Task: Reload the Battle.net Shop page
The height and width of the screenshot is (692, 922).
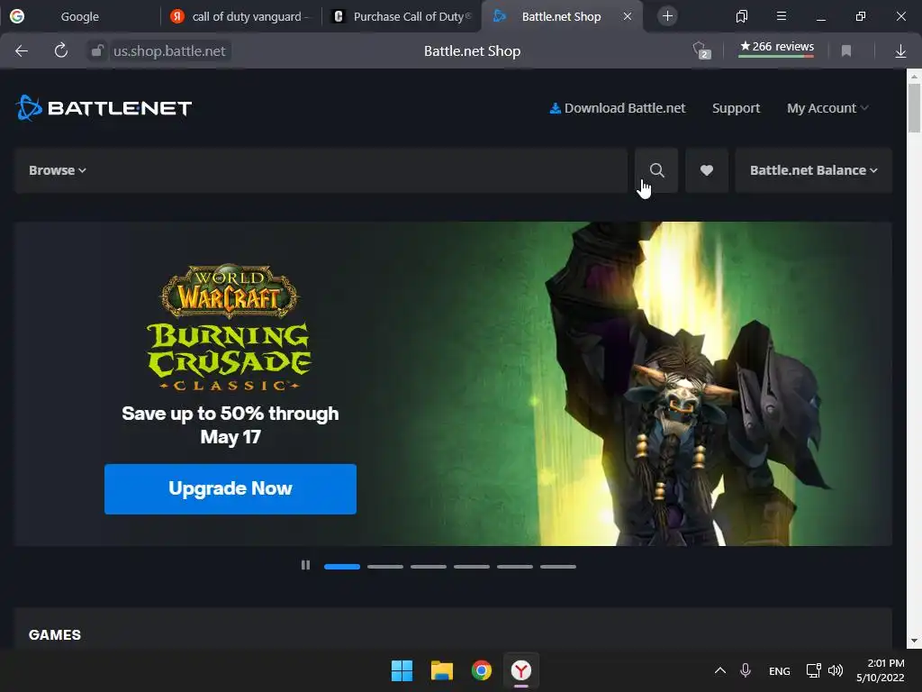Action: click(60, 51)
